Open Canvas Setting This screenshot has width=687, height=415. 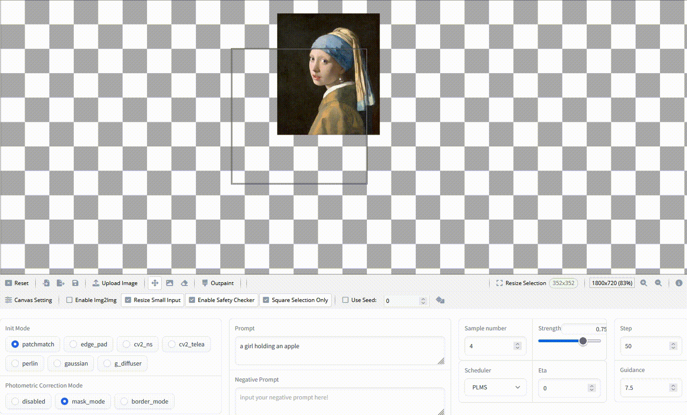click(x=28, y=300)
